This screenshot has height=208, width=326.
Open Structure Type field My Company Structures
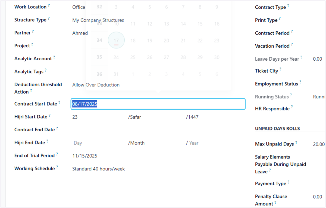click(x=98, y=20)
